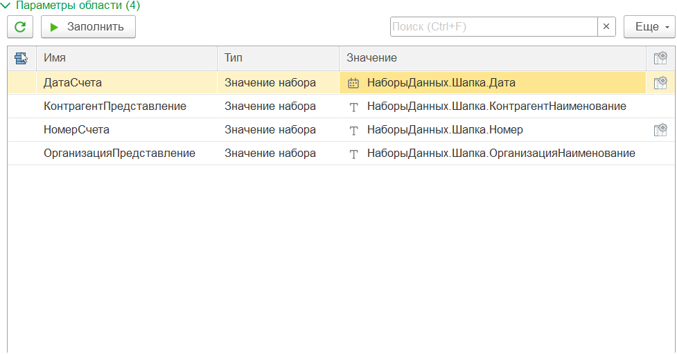This screenshot has width=677, height=354.
Task: Click the row-selection icon in table header
Action: coord(21,58)
